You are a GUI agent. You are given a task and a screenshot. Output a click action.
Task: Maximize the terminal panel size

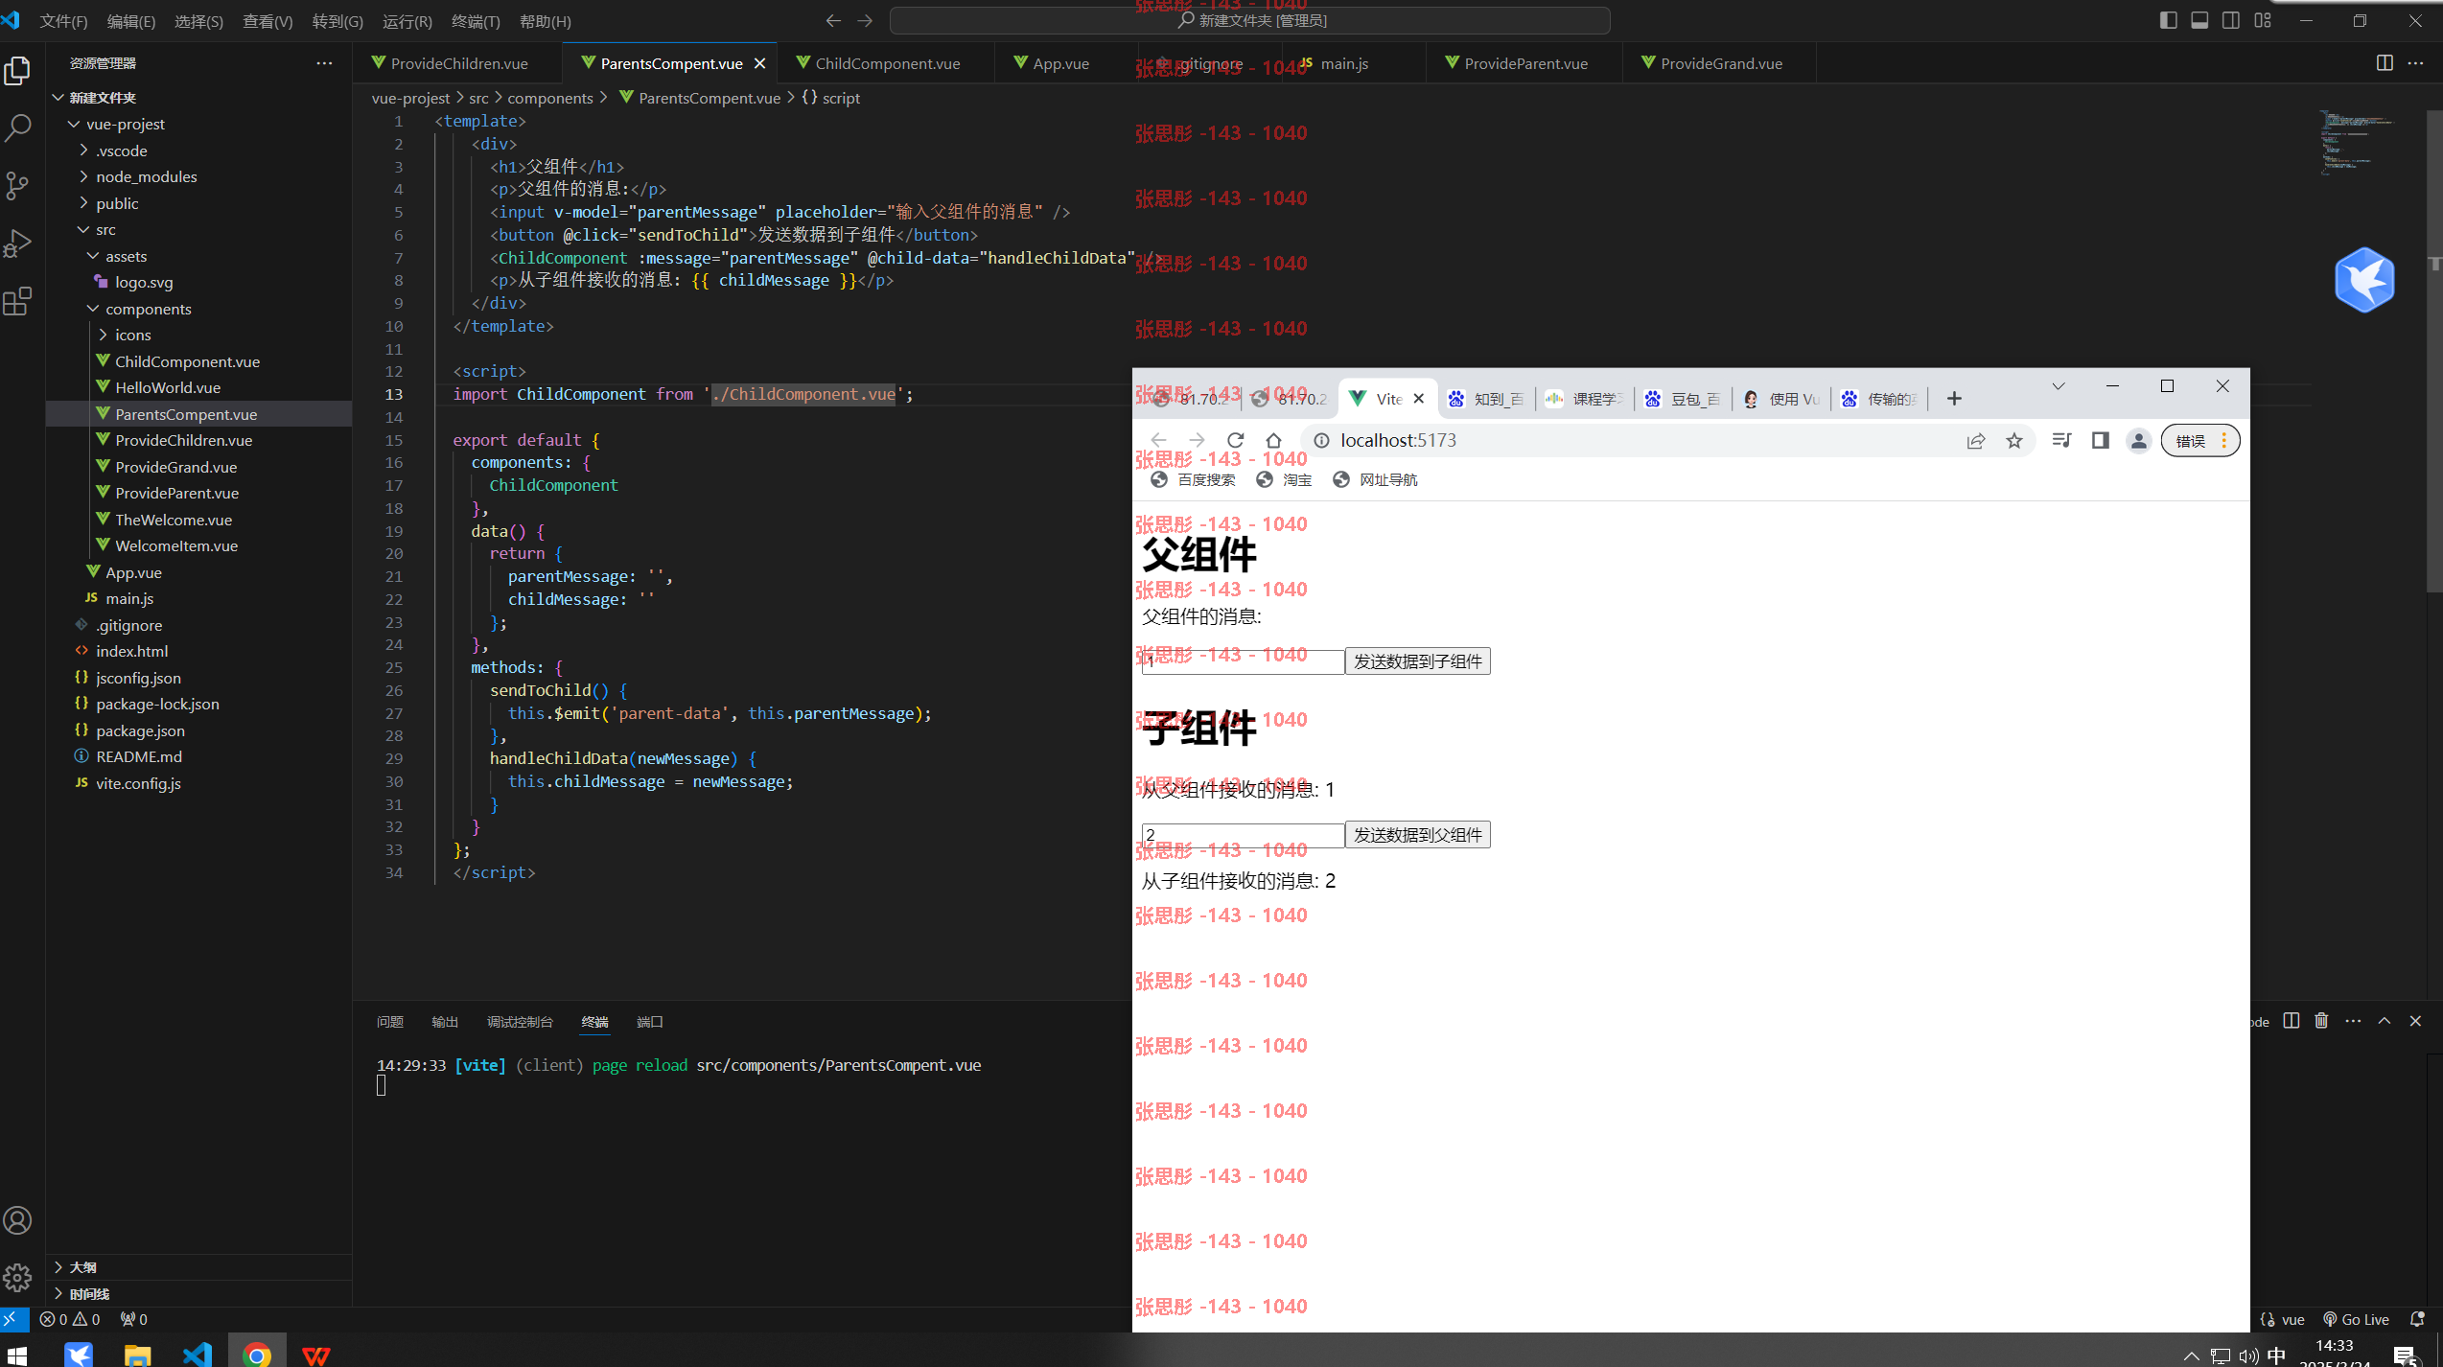click(x=2385, y=1021)
